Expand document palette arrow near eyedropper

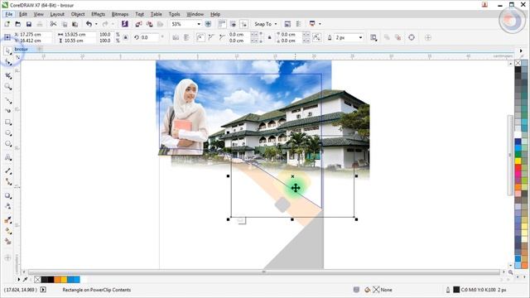(19, 280)
